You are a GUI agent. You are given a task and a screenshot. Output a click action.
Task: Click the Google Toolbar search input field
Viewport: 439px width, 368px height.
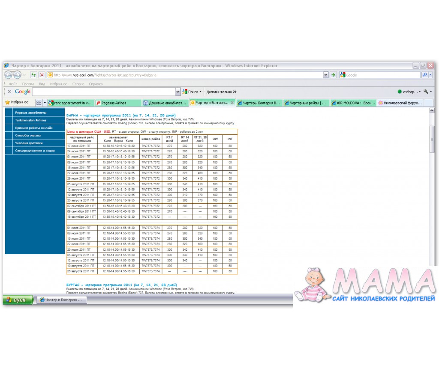pyautogui.click(x=104, y=92)
